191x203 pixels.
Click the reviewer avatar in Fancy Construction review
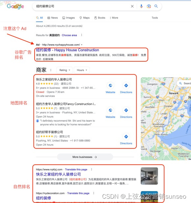click(38, 121)
